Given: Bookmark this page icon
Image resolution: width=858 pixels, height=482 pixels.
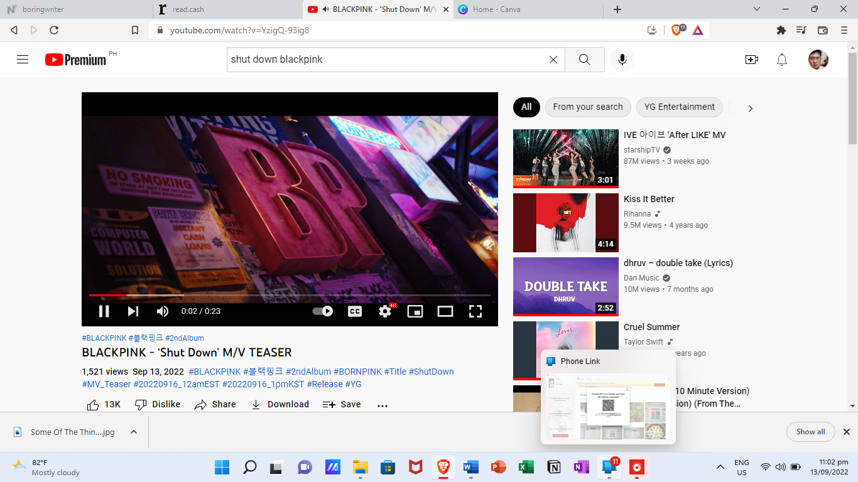Looking at the screenshot, I should (x=134, y=30).
